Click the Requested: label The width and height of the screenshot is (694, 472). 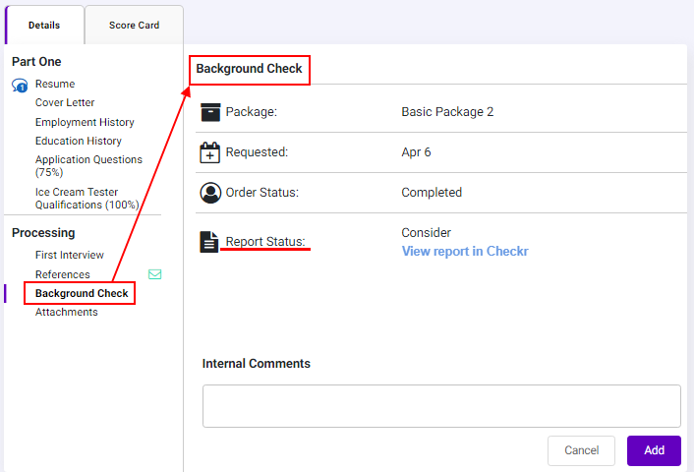click(x=257, y=152)
